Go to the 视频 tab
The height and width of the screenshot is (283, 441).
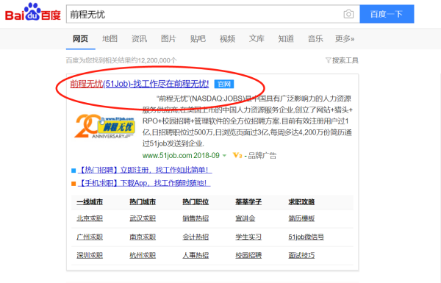pyautogui.click(x=227, y=38)
